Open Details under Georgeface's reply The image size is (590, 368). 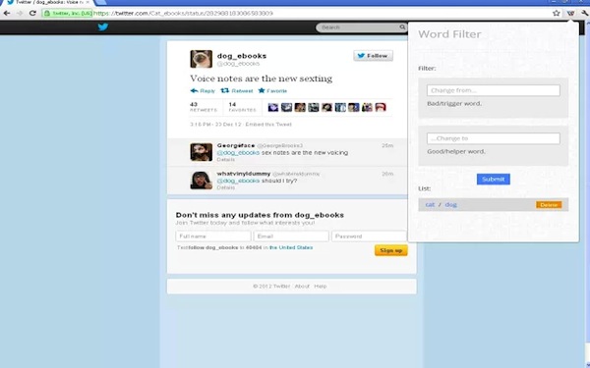click(x=226, y=160)
